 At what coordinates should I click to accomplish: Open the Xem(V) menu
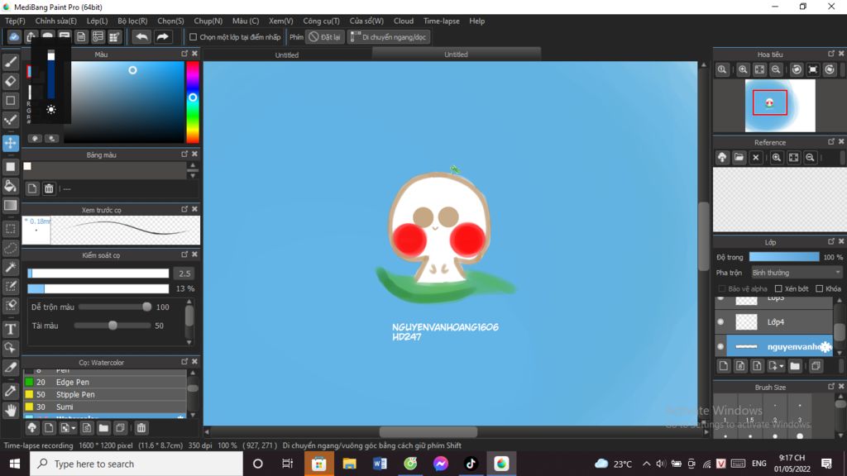click(x=281, y=21)
